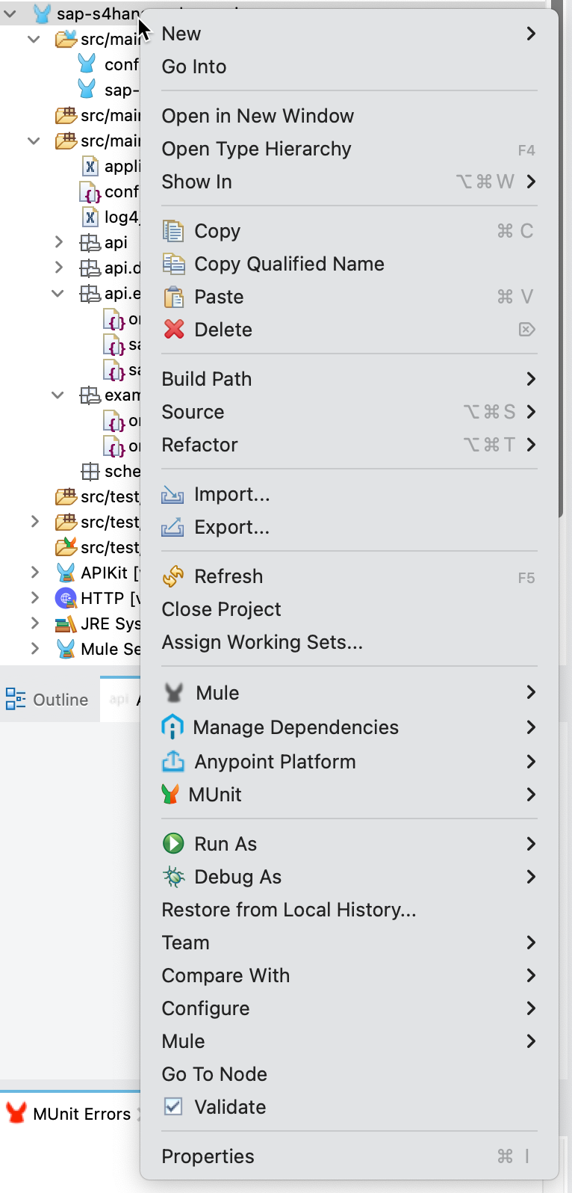Expand the JRE System library node
This screenshot has height=1193, width=572.
[34, 623]
